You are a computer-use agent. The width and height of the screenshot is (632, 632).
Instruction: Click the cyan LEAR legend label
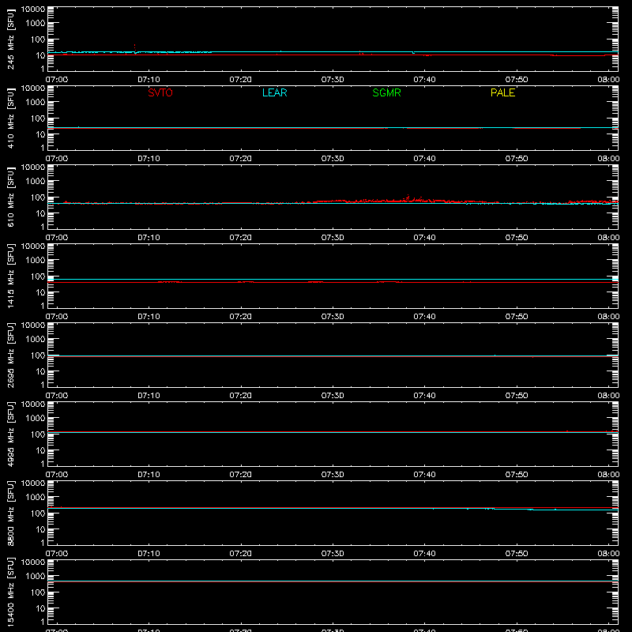click(x=274, y=92)
